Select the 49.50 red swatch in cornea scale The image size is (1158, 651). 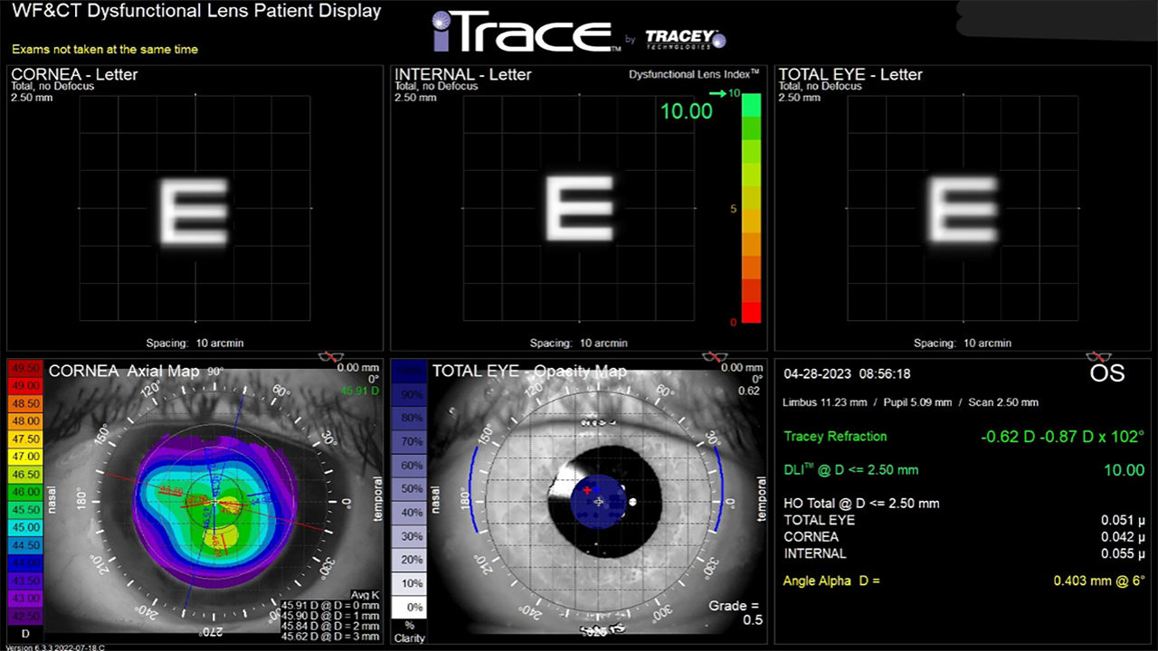[x=25, y=369]
